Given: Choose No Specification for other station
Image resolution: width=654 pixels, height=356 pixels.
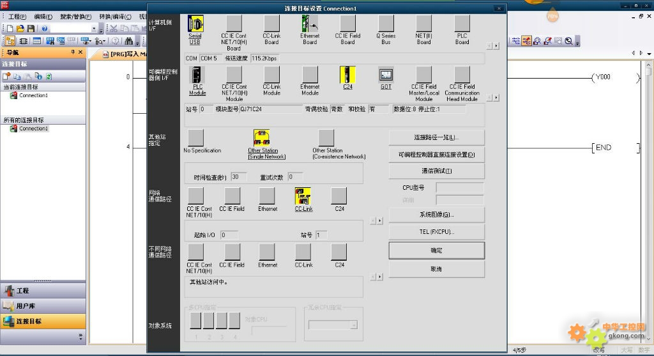Looking at the screenshot, I should [195, 137].
